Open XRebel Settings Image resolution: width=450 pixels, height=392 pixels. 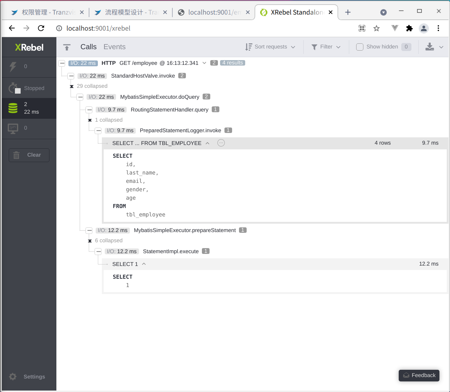(27, 377)
